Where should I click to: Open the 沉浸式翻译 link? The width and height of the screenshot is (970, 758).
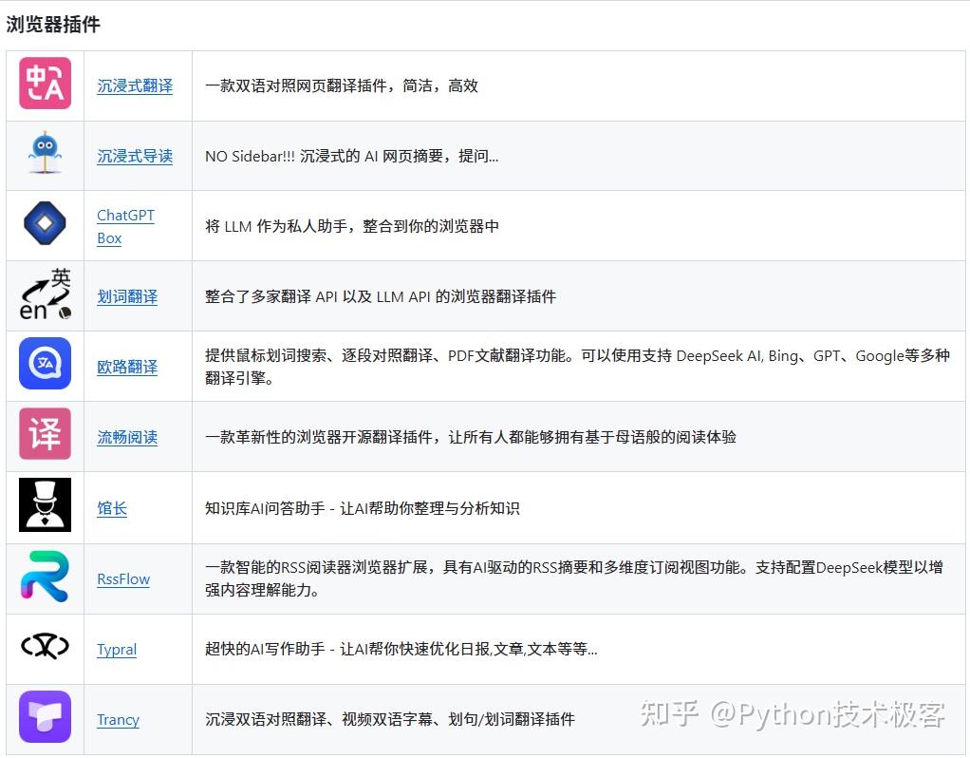pos(135,86)
